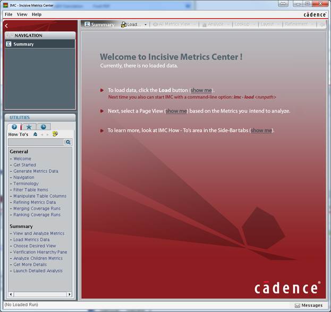
Task: Click the Summary icon in the Navigation panel
Action: pyautogui.click(x=9, y=44)
